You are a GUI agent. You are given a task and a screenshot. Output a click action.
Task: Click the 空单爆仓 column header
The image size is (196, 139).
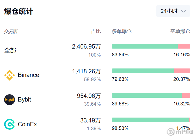180,32
